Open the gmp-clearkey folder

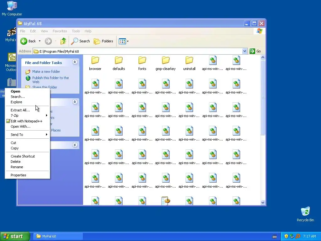(x=166, y=63)
